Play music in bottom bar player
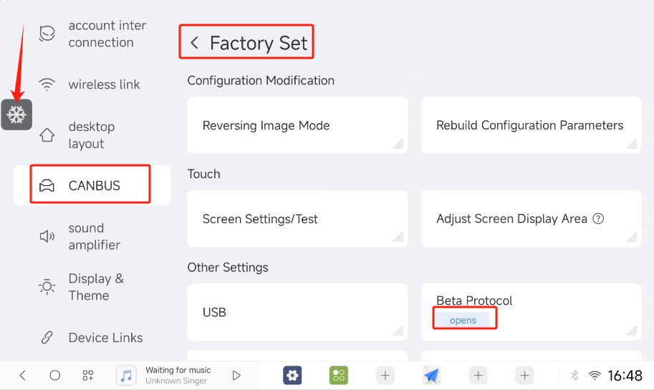This screenshot has height=390, width=654. pyautogui.click(x=236, y=375)
